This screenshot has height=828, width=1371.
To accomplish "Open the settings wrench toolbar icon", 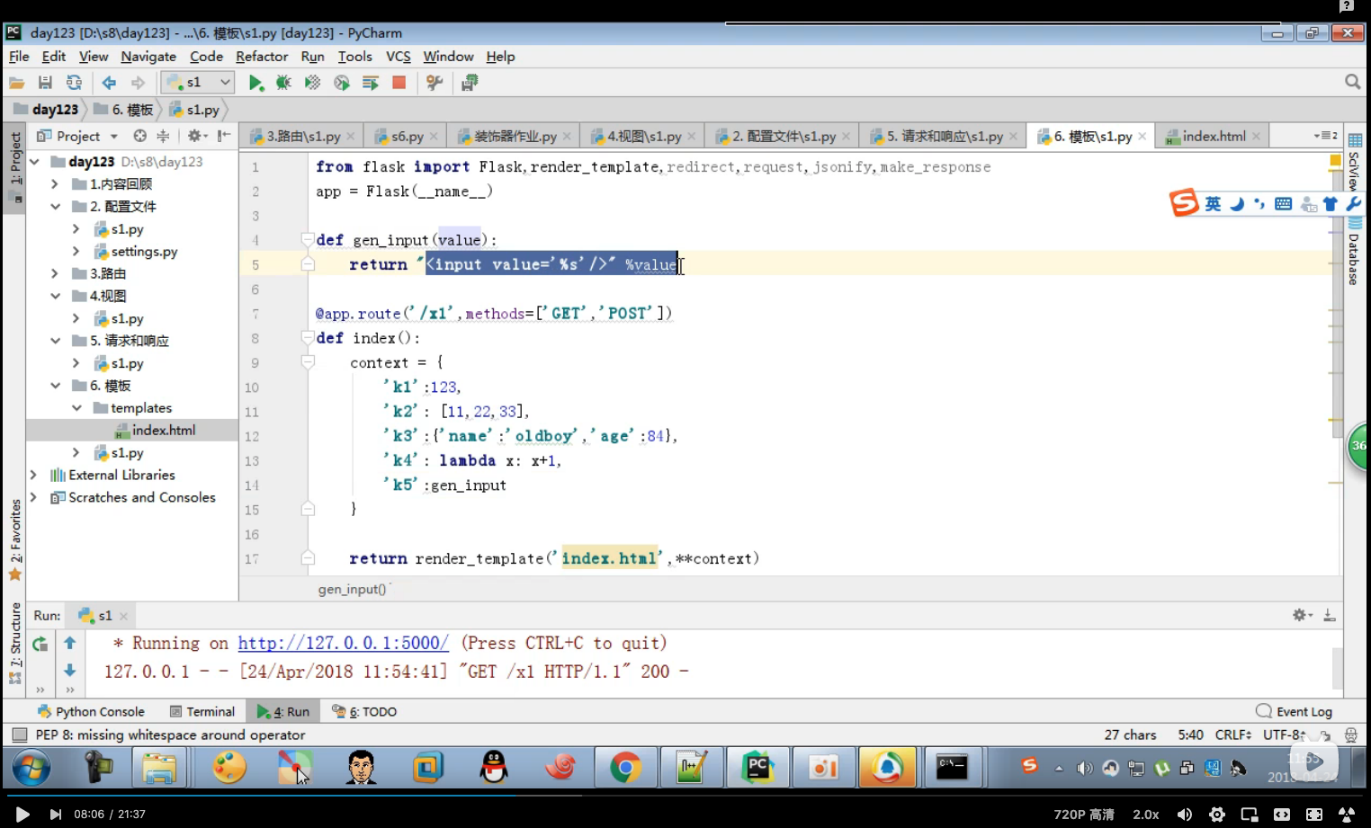I will tap(435, 83).
